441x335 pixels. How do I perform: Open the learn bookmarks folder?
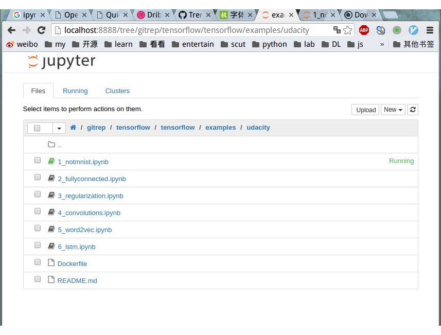coord(118,44)
